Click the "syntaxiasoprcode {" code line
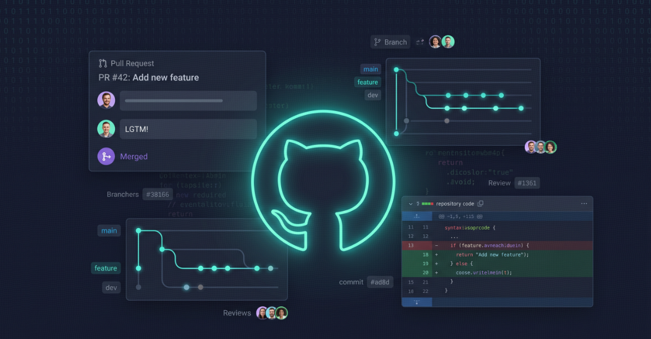 tap(469, 228)
